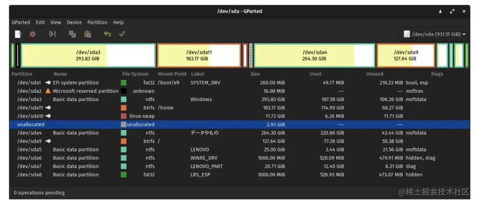The image size is (477, 204).
Task: Select the /dev/sda3 block in disk map
Action: pos(88,55)
